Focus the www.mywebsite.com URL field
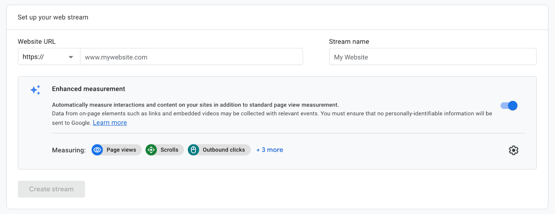555x214 pixels. click(191, 57)
